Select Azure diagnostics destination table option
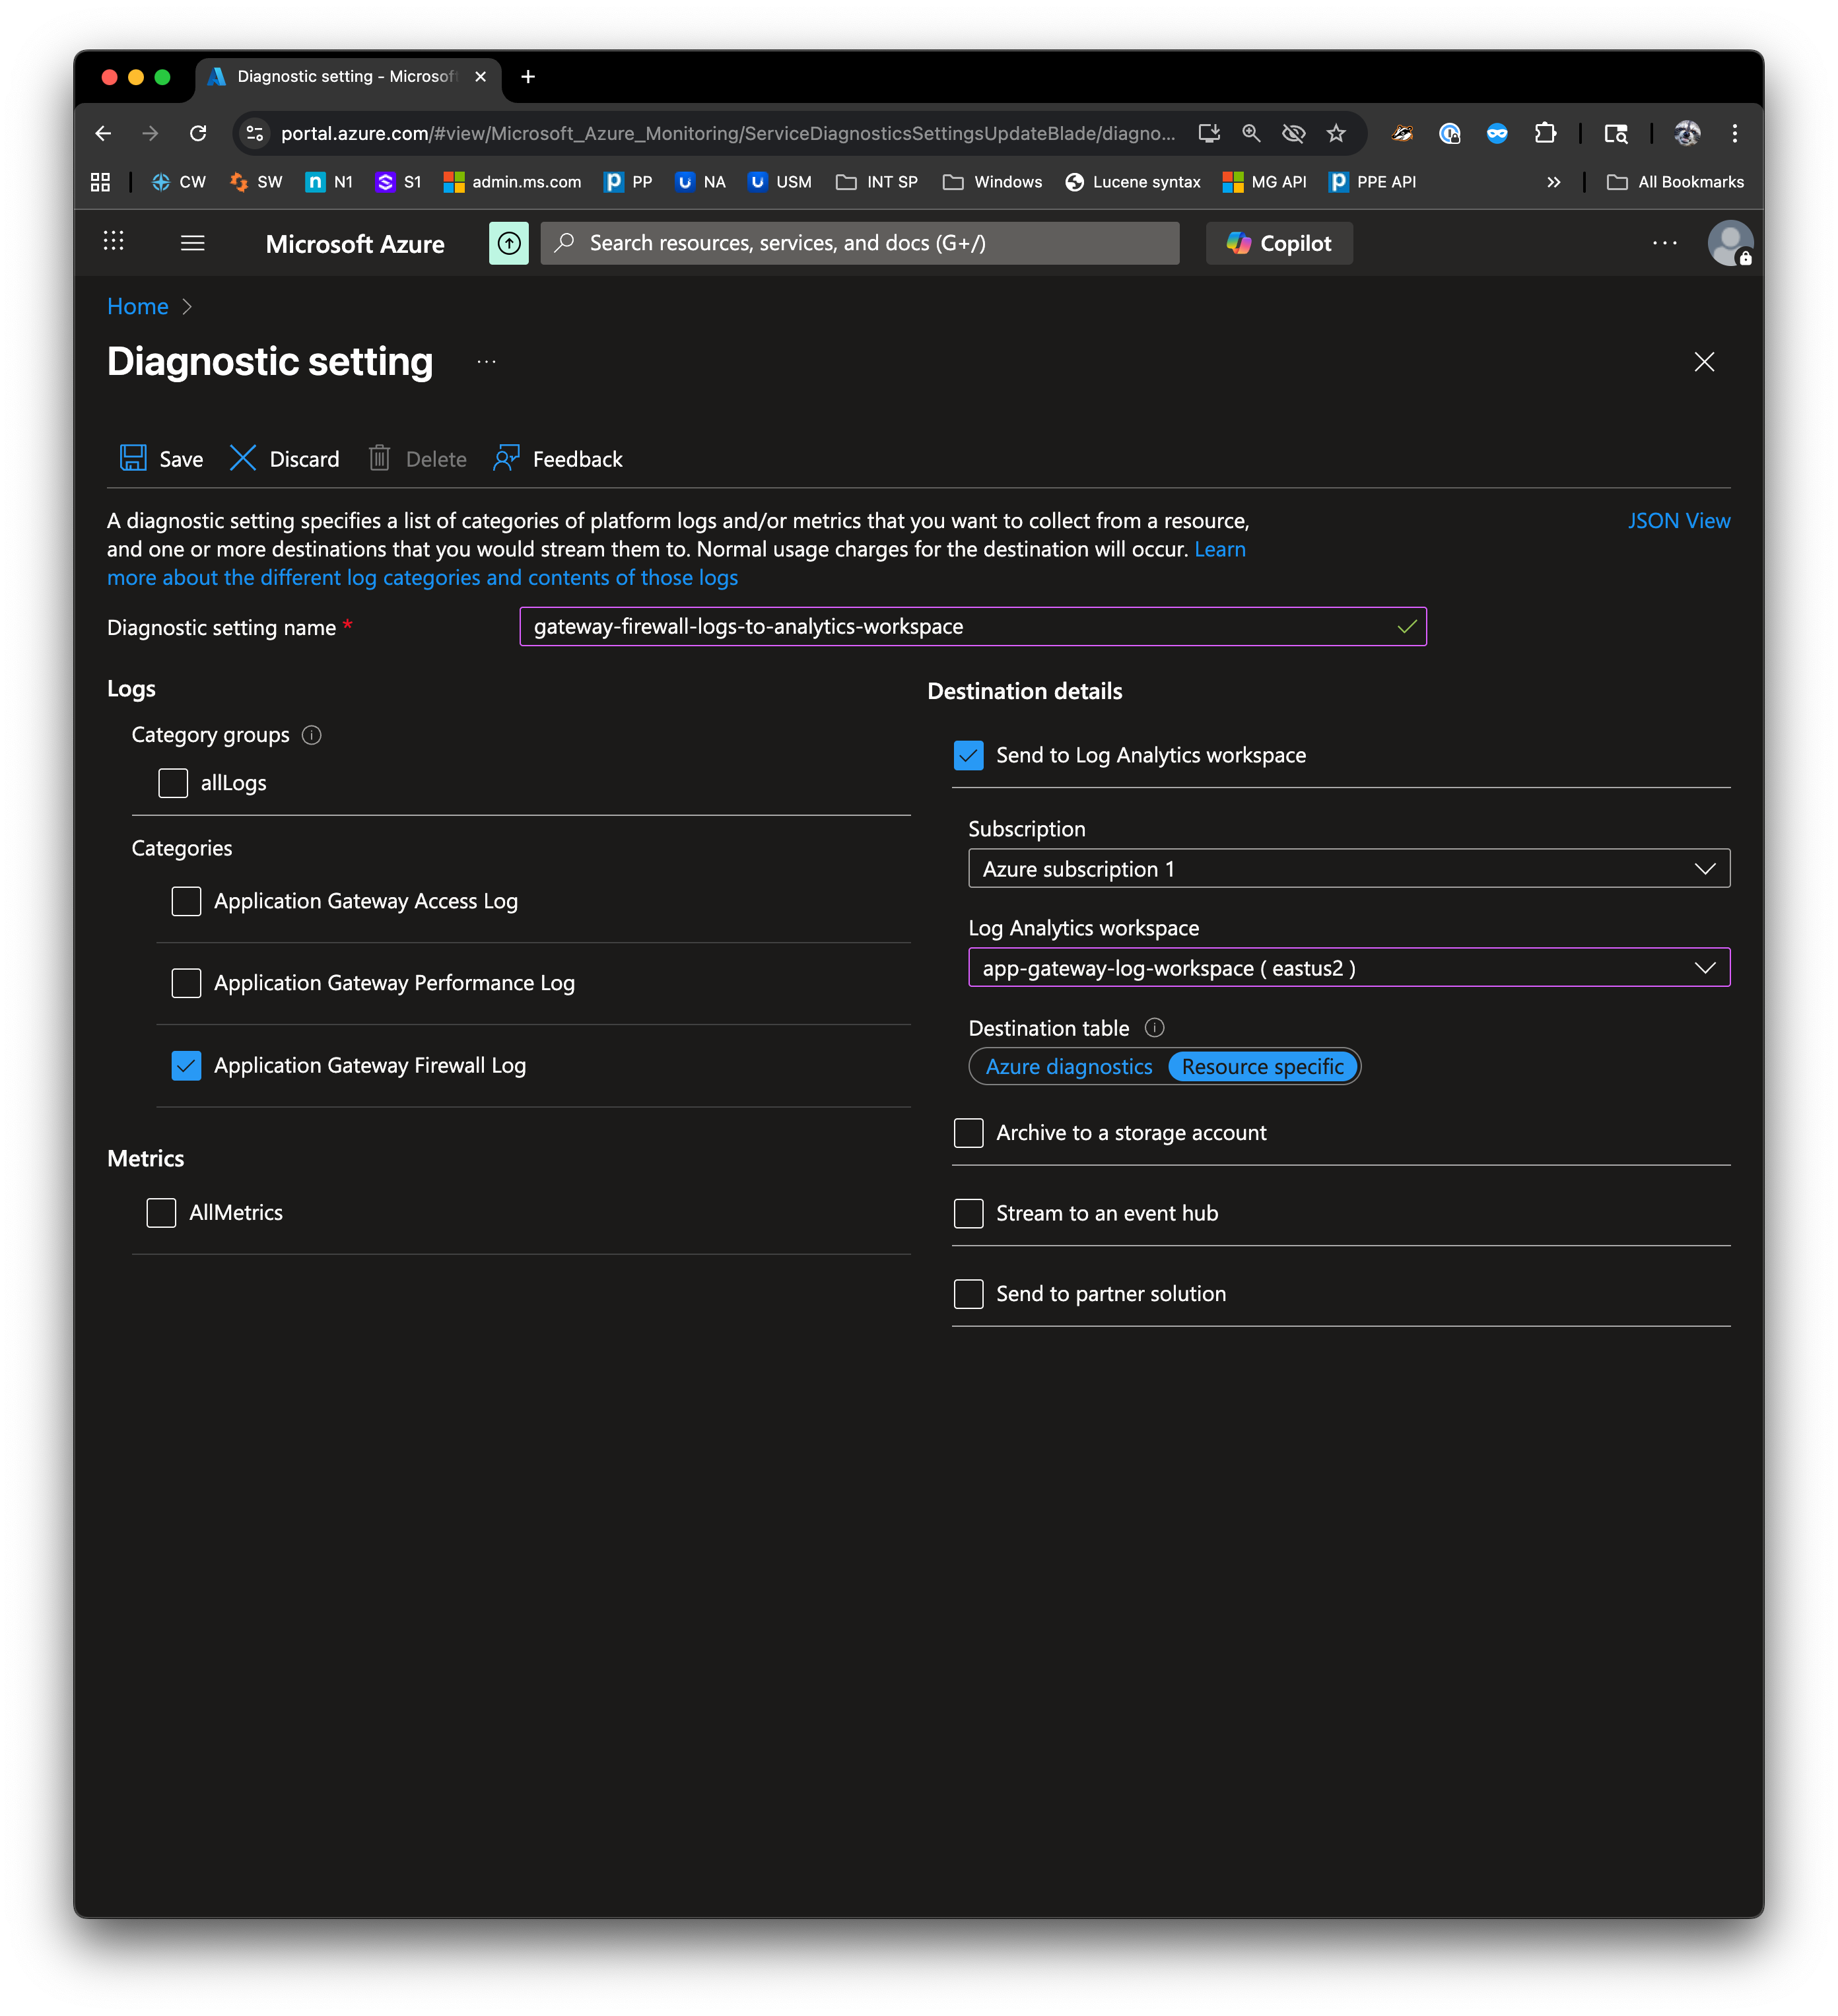Viewport: 1838px width, 2016px height. 1068,1067
